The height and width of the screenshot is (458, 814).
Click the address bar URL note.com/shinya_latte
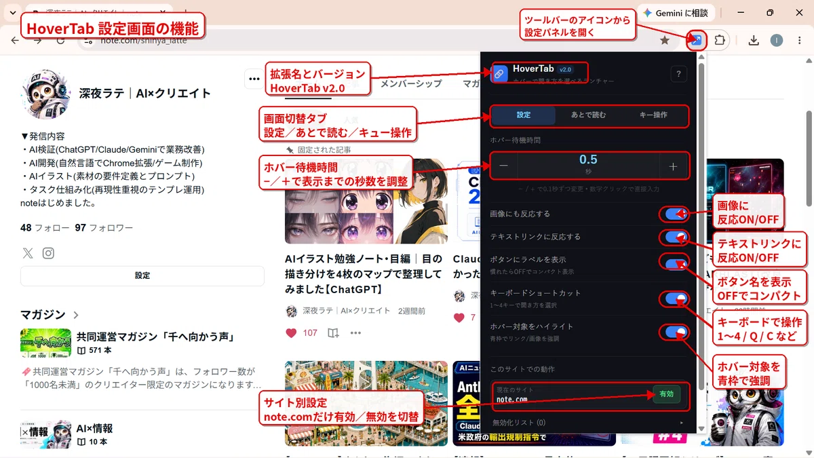coord(144,41)
